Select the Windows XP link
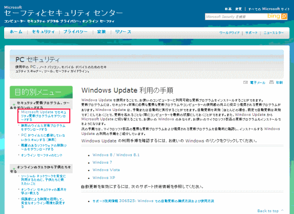Viewport: 294px width, 214px height. [104, 177]
